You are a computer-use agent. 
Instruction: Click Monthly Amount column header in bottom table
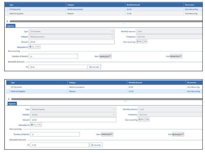[135, 83]
